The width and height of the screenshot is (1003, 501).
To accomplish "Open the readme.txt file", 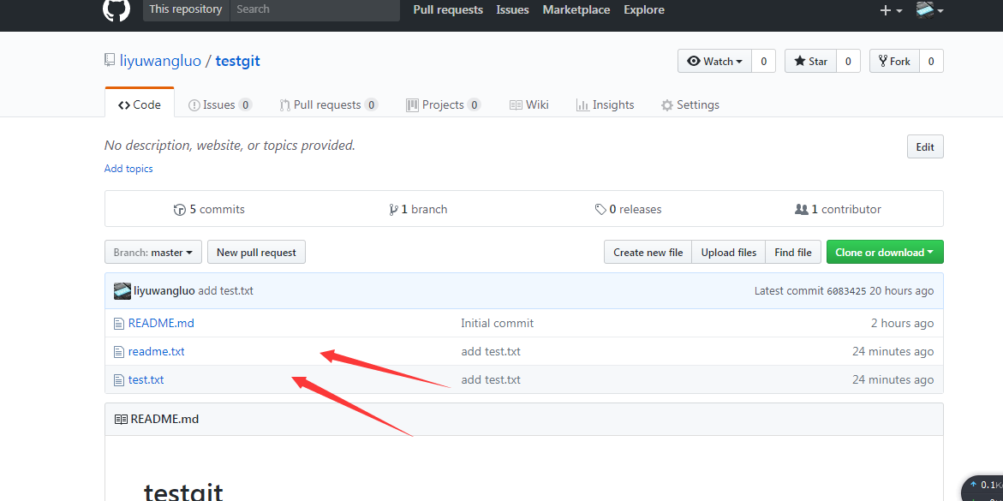I will pos(156,352).
